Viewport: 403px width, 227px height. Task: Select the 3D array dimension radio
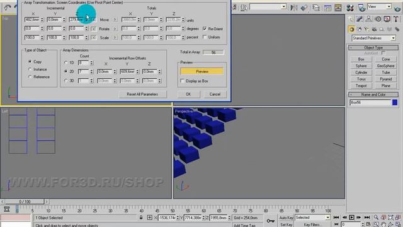pyautogui.click(x=65, y=81)
